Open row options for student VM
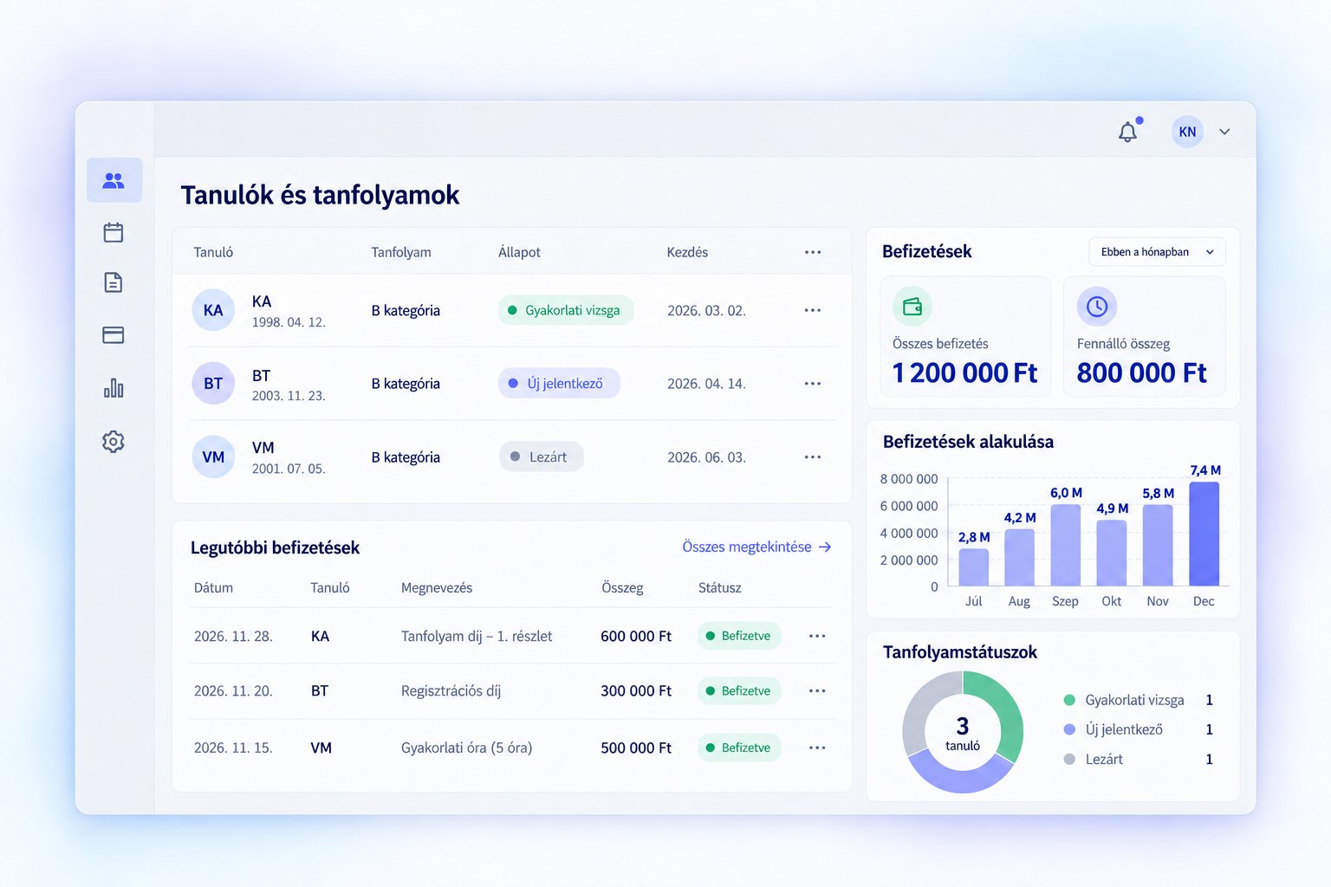This screenshot has height=887, width=1331. (x=813, y=457)
